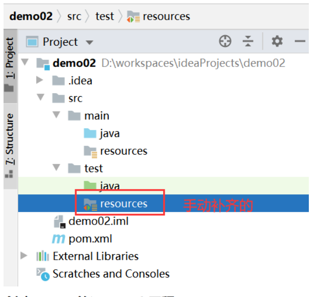This screenshot has height=297, width=331.
Task: Click test in the breadcrumb bar
Action: tap(104, 16)
